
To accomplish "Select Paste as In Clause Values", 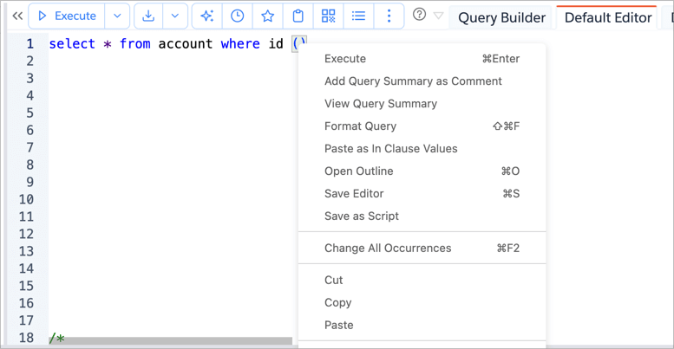I will point(390,149).
